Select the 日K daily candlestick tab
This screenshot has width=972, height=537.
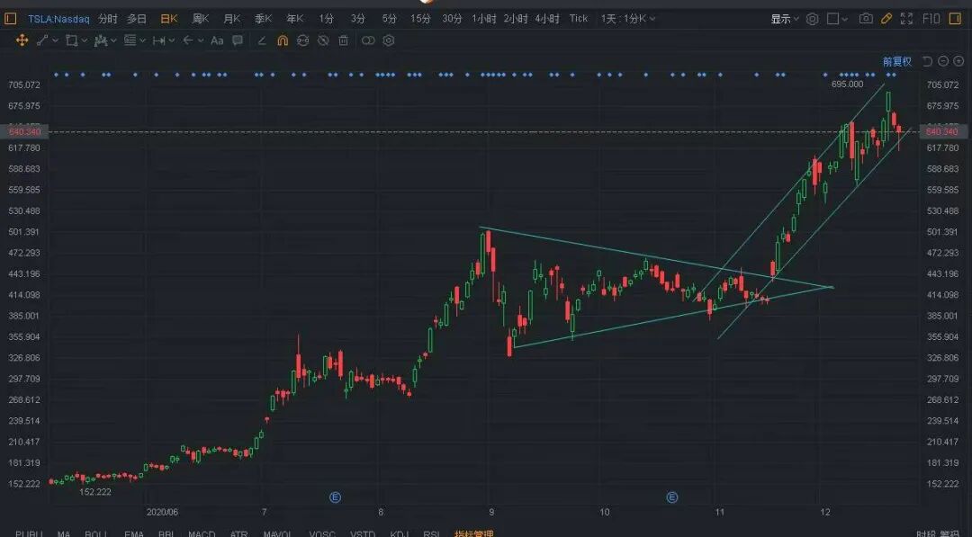coord(168,19)
